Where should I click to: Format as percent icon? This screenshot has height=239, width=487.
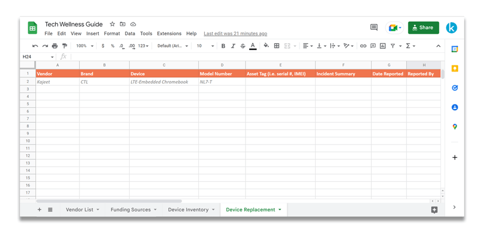[x=113, y=46]
